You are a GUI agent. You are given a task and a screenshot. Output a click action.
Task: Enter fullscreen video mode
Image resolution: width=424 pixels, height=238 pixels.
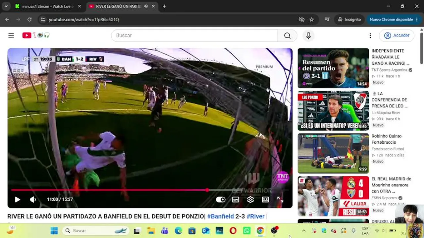pyautogui.click(x=280, y=199)
